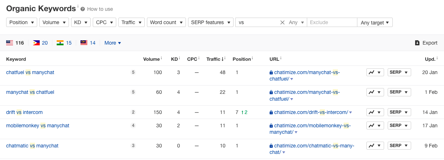Image resolution: width=444 pixels, height=160 pixels.
Task: Click the SERP features badge 5 for chatfuel vs manychat
Action: (133, 72)
